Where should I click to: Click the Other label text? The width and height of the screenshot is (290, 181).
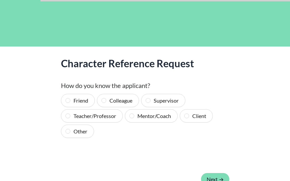pyautogui.click(x=80, y=132)
